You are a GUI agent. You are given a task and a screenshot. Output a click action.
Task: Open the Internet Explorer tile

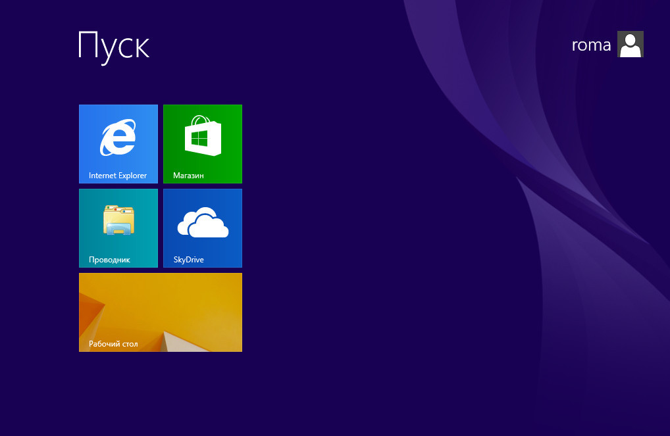(118, 144)
